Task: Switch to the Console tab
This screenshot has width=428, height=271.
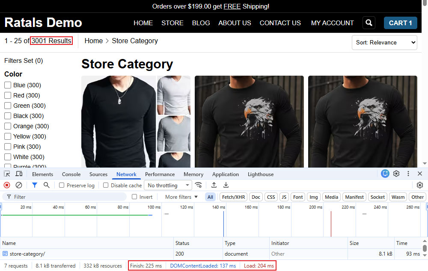Action: pos(71,174)
